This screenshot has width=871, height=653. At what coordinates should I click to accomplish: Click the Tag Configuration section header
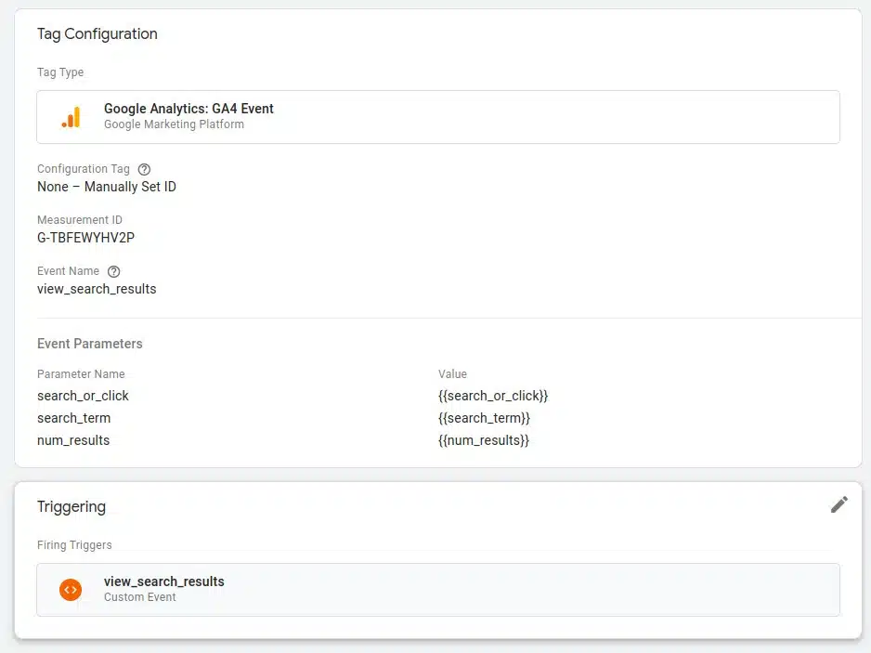97,33
